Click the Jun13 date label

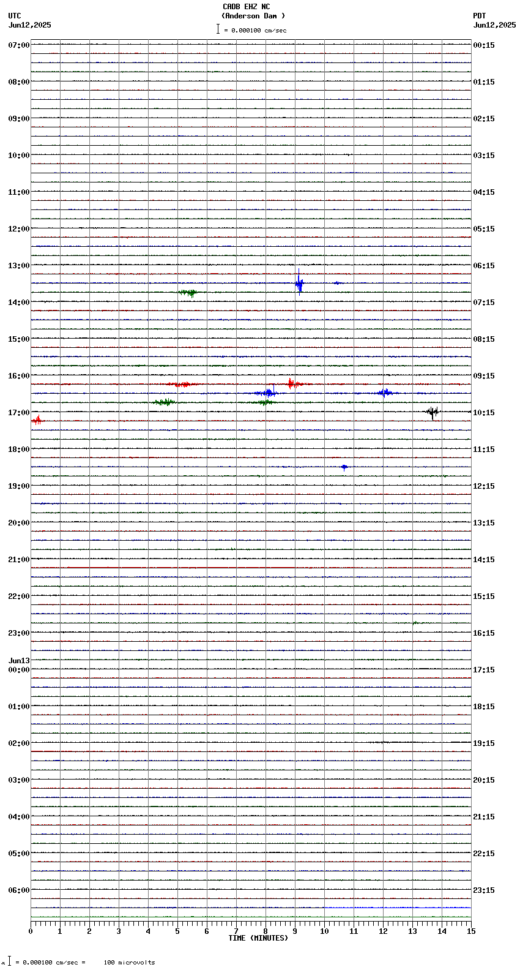[19, 661]
